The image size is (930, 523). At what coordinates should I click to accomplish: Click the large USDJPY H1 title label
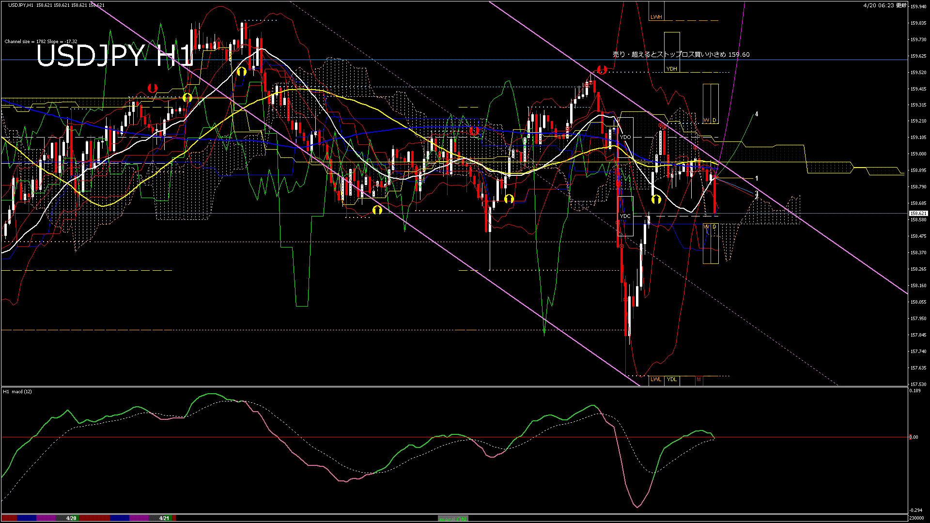(114, 56)
